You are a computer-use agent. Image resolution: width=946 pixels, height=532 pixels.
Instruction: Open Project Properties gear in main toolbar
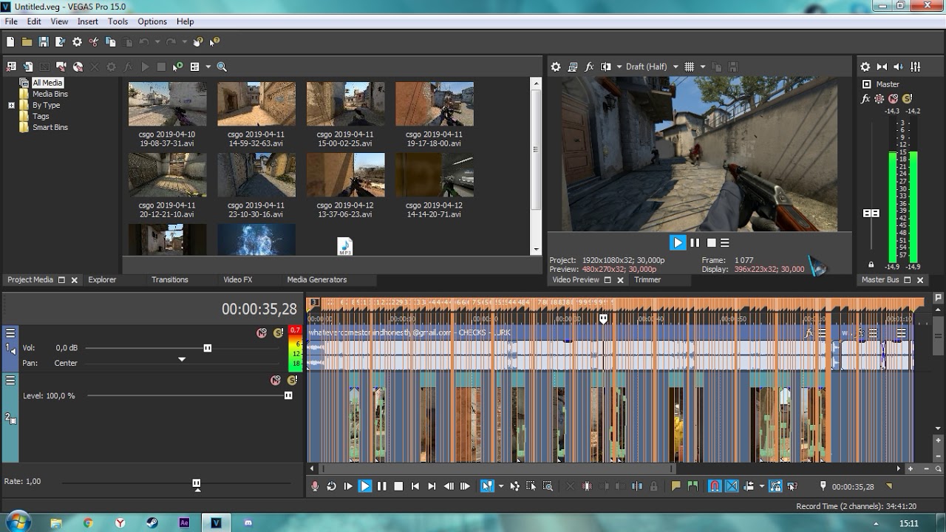click(x=77, y=42)
